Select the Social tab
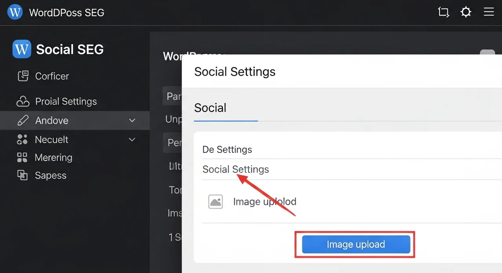Screen dimensions: 502x273 pos(210,108)
